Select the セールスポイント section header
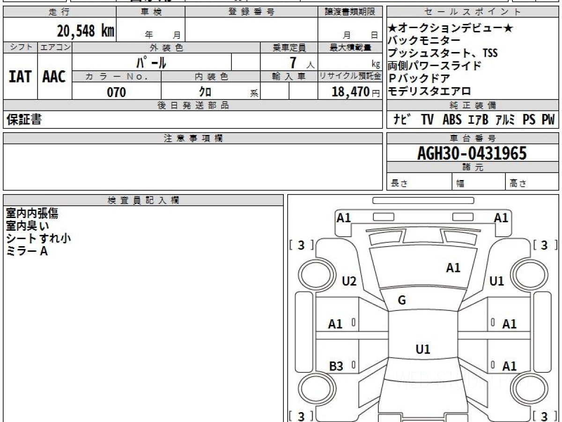The image size is (562, 422). 473,12
